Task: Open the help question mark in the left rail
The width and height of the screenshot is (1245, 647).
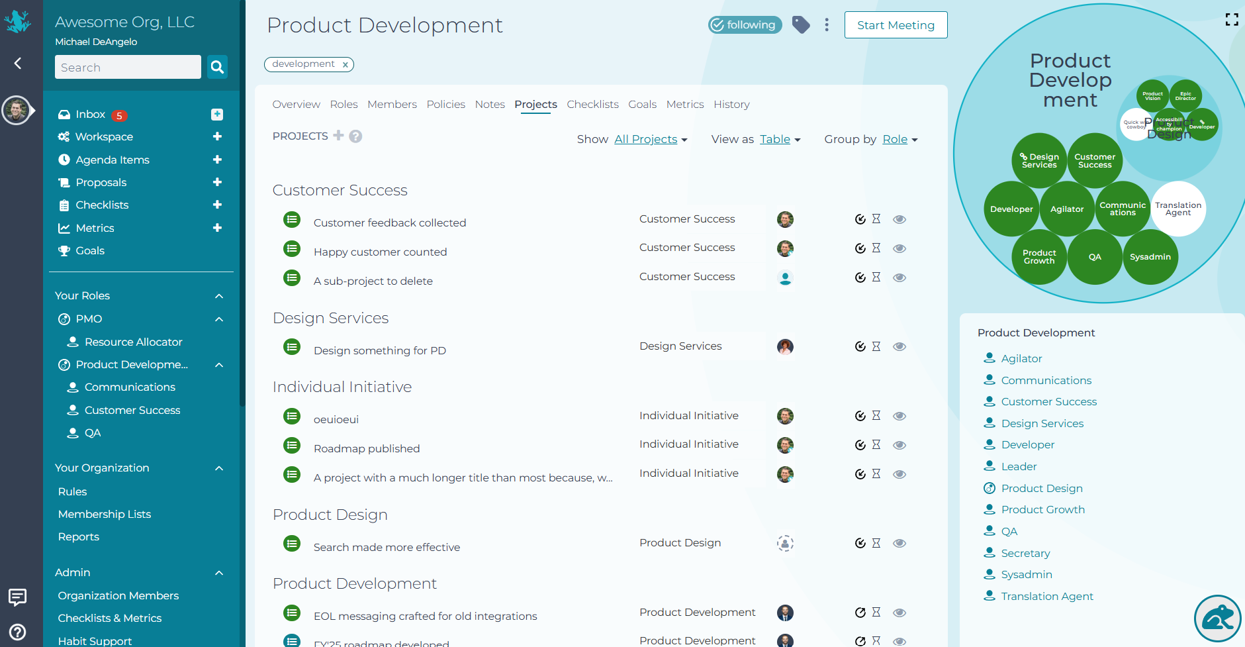Action: pyautogui.click(x=18, y=632)
